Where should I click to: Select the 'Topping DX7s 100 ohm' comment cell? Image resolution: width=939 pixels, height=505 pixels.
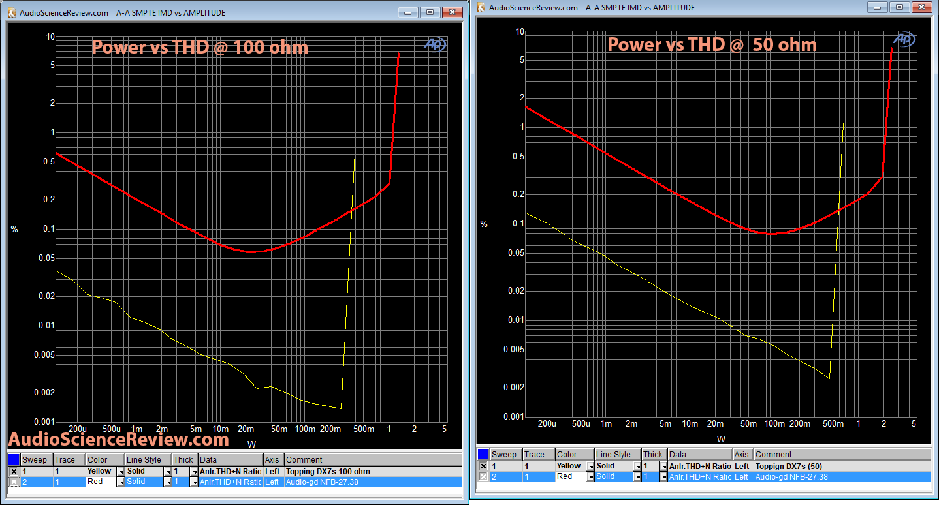pyautogui.click(x=373, y=471)
